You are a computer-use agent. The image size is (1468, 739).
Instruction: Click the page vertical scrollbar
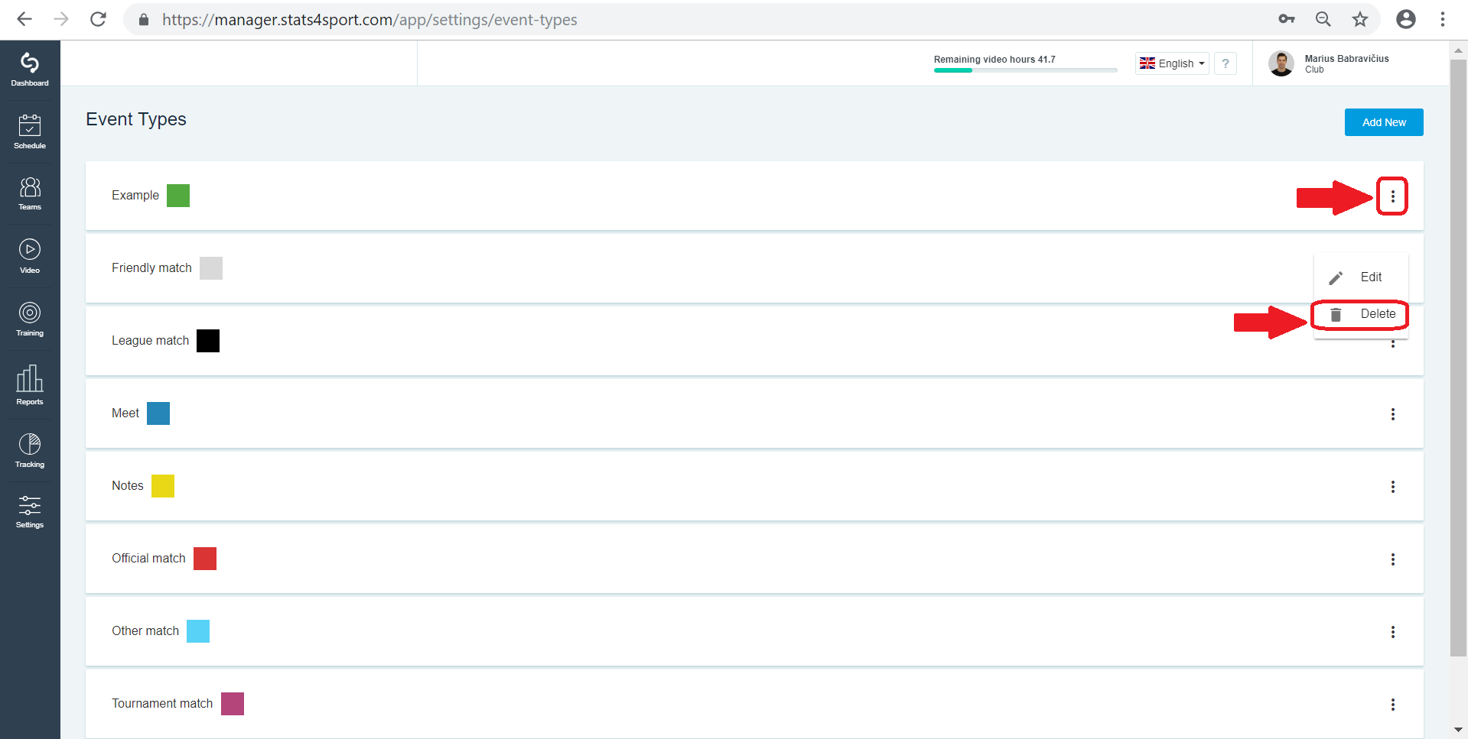[x=1458, y=358]
